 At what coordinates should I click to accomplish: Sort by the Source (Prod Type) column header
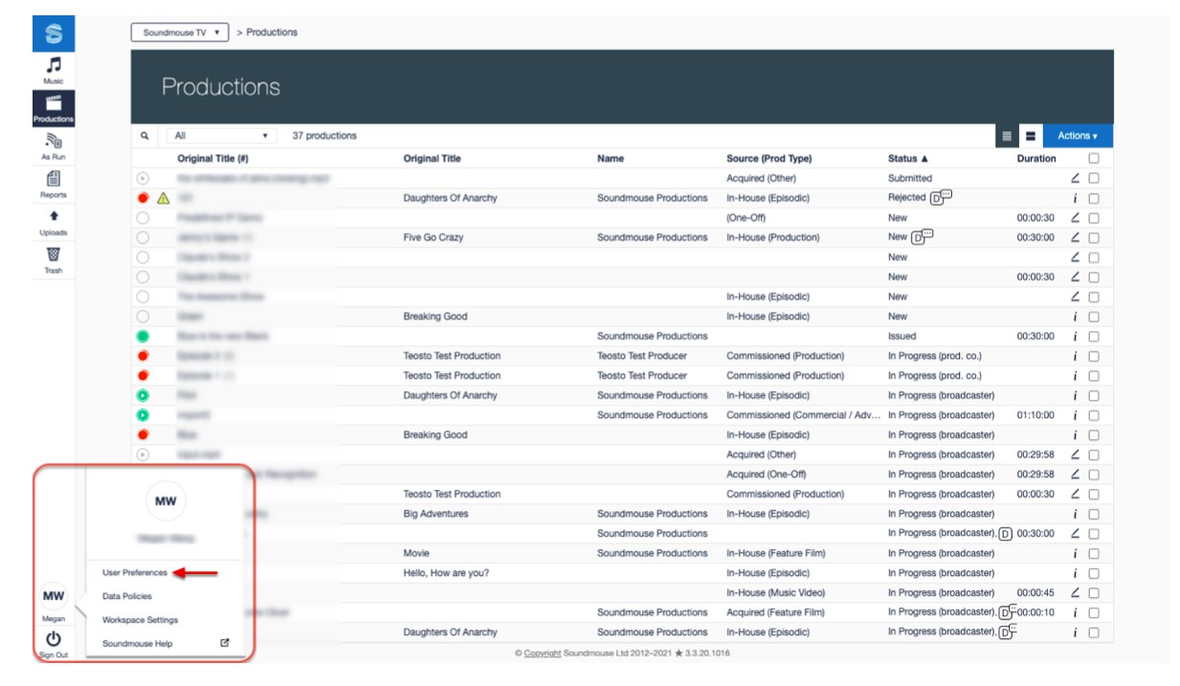769,159
